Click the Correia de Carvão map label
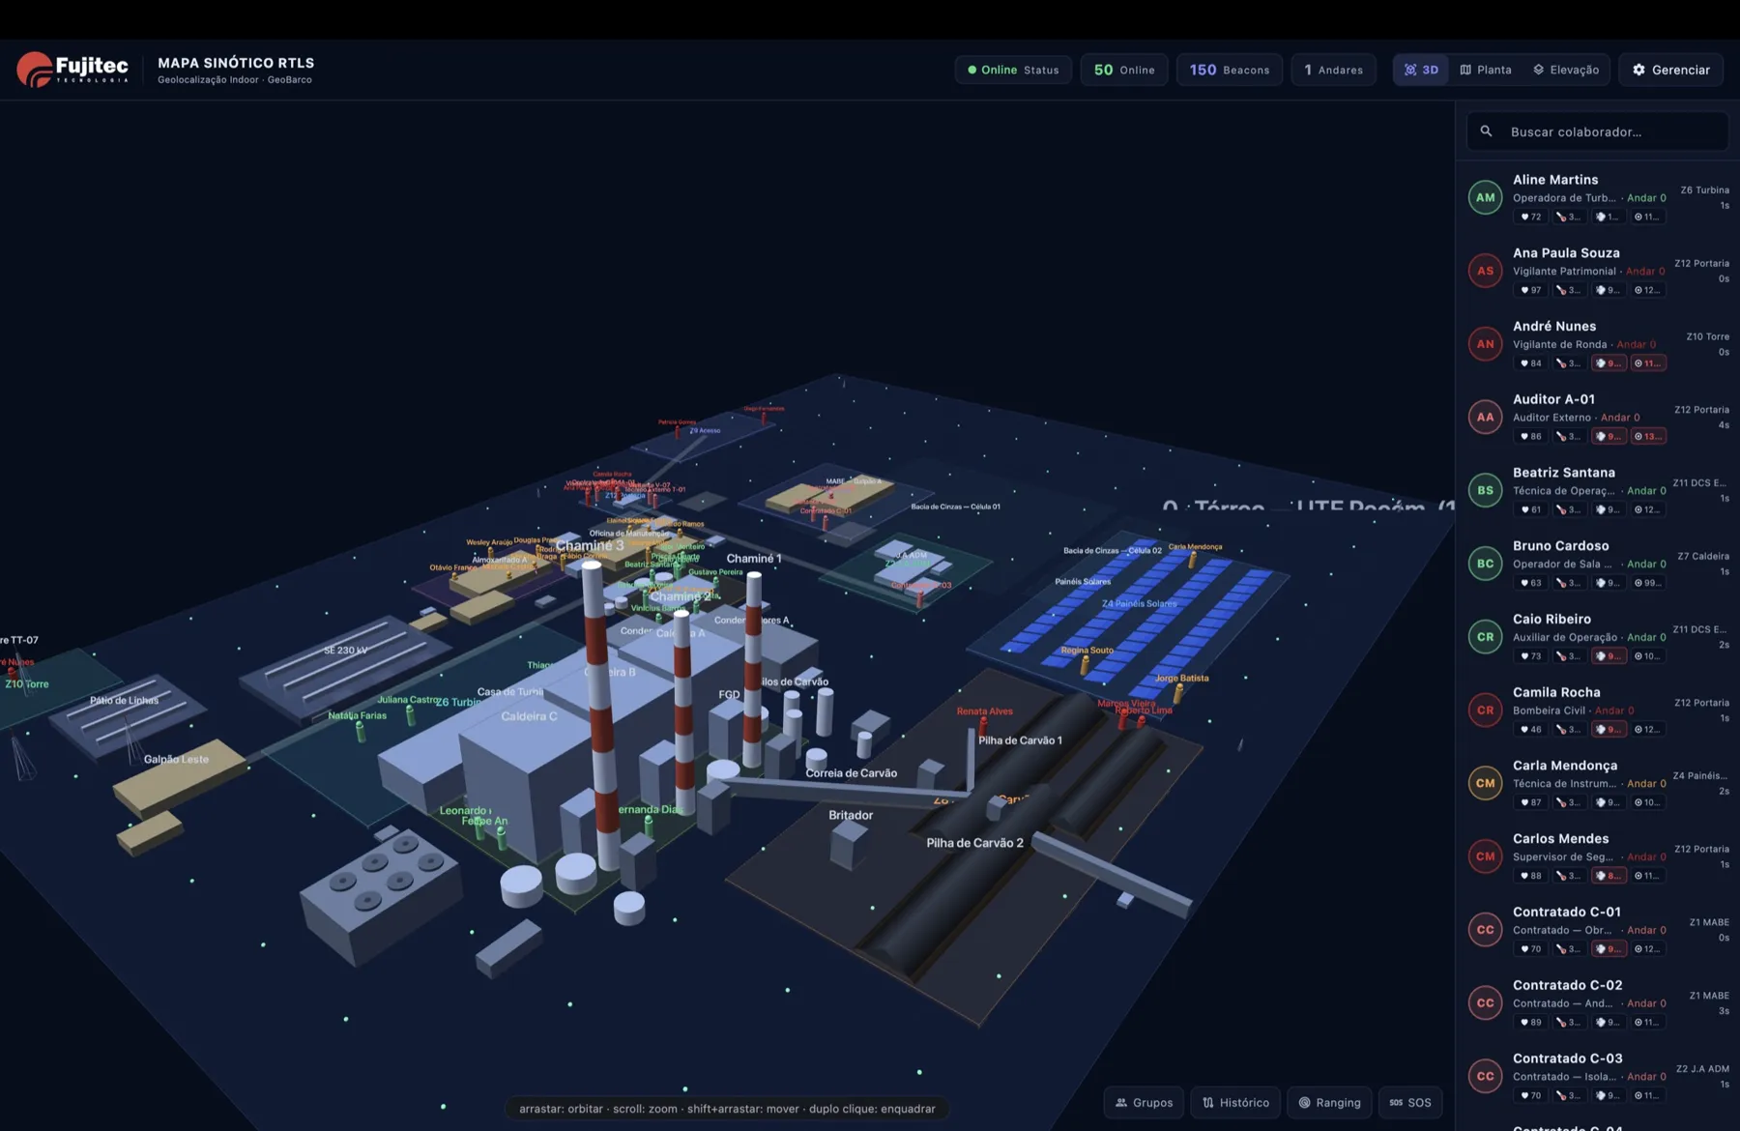1740x1131 pixels. coord(852,773)
